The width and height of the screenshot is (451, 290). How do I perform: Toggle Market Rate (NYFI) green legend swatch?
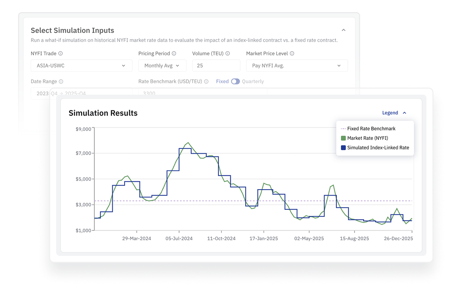point(344,138)
